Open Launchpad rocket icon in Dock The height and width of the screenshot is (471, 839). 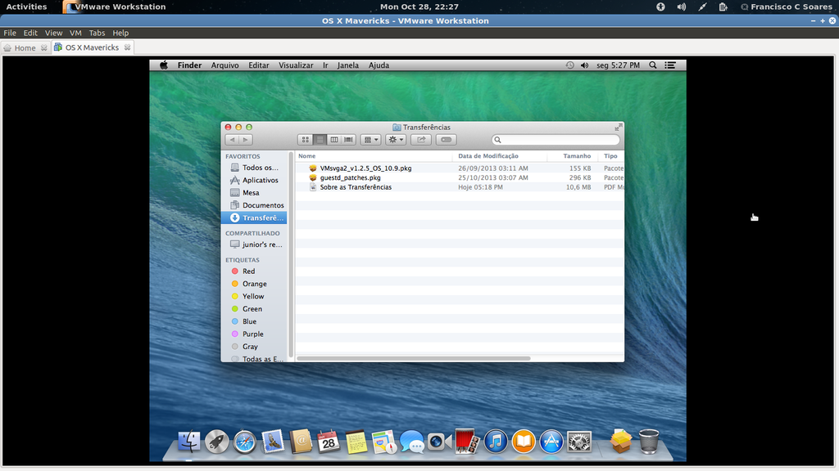(216, 442)
